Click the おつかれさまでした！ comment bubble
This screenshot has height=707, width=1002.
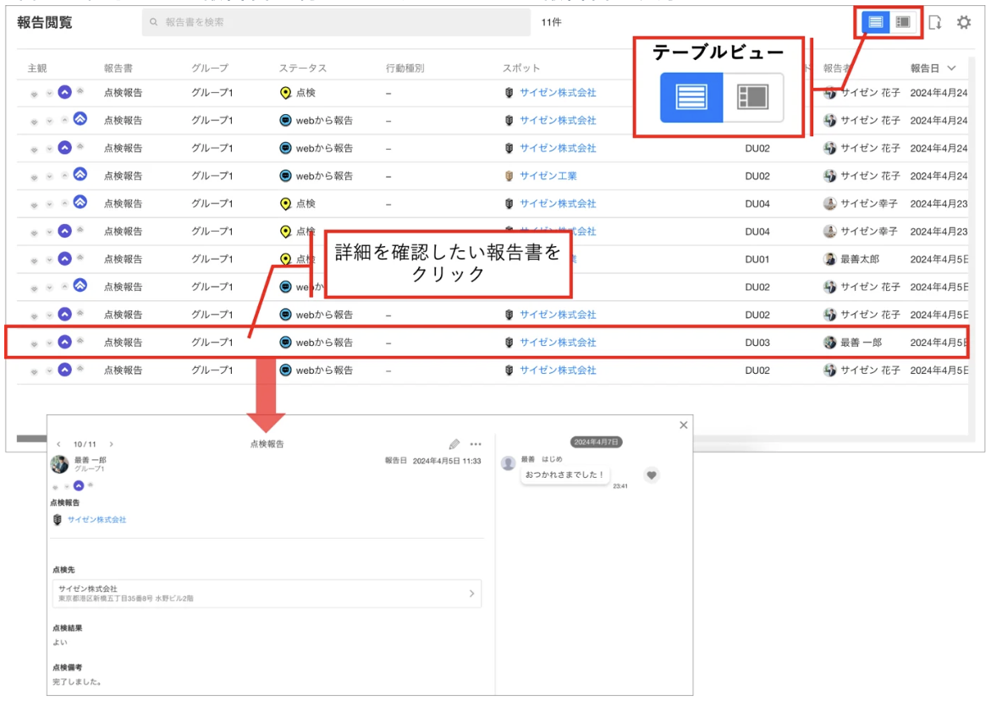click(565, 474)
